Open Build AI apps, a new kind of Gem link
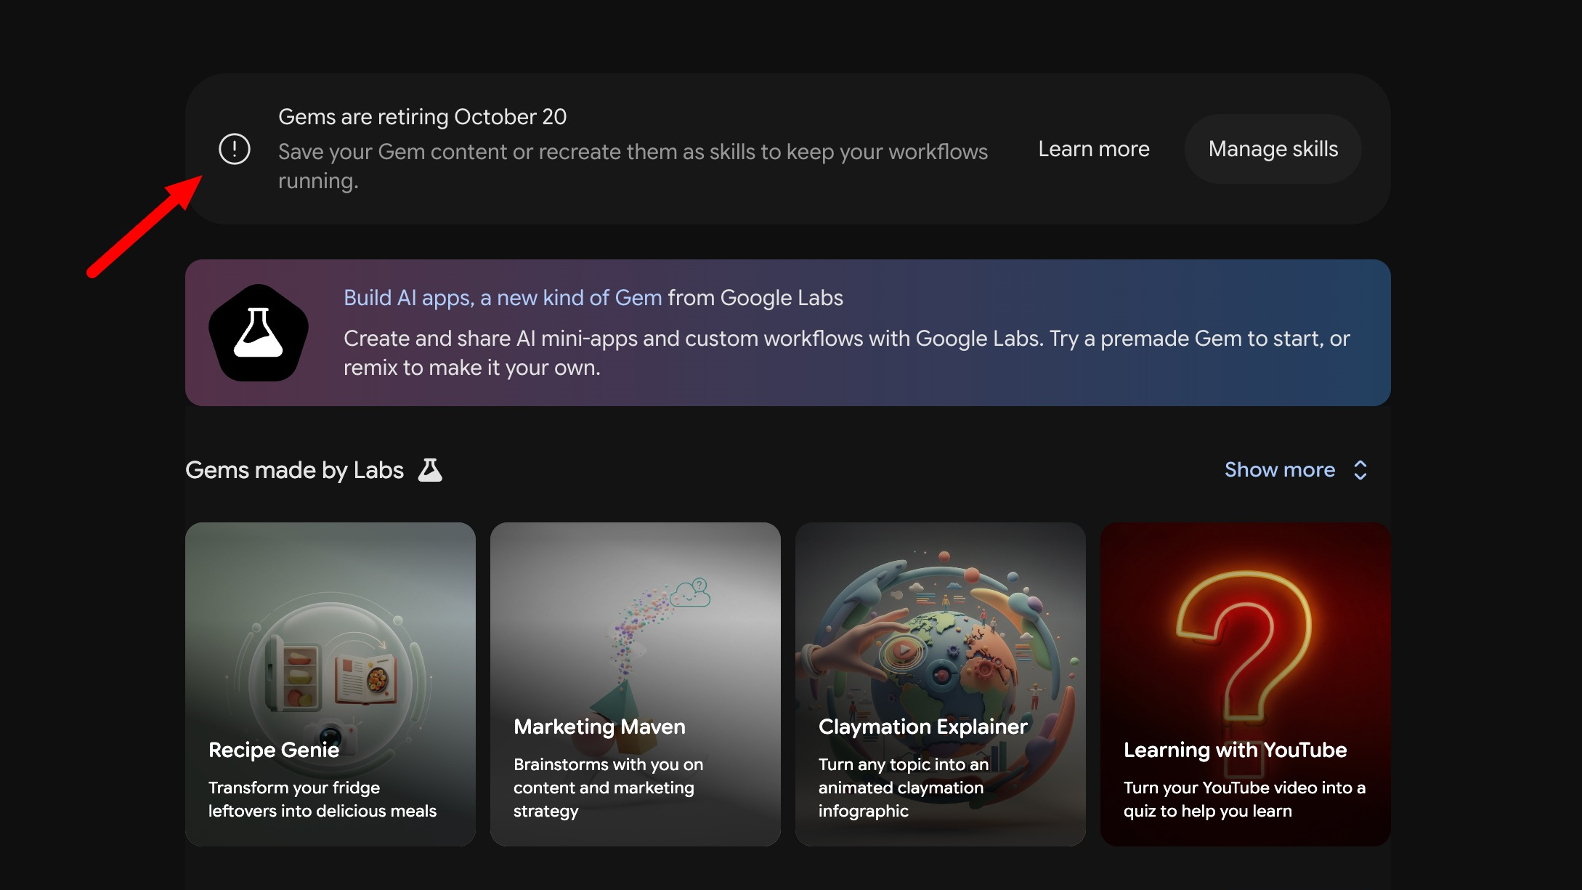Screen dimensions: 1582x890 coord(503,298)
